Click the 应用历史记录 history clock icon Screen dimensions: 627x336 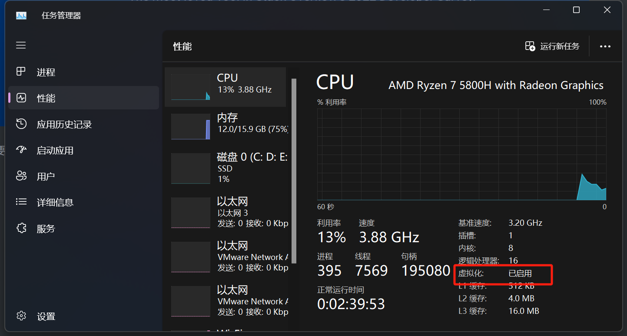tap(21, 124)
